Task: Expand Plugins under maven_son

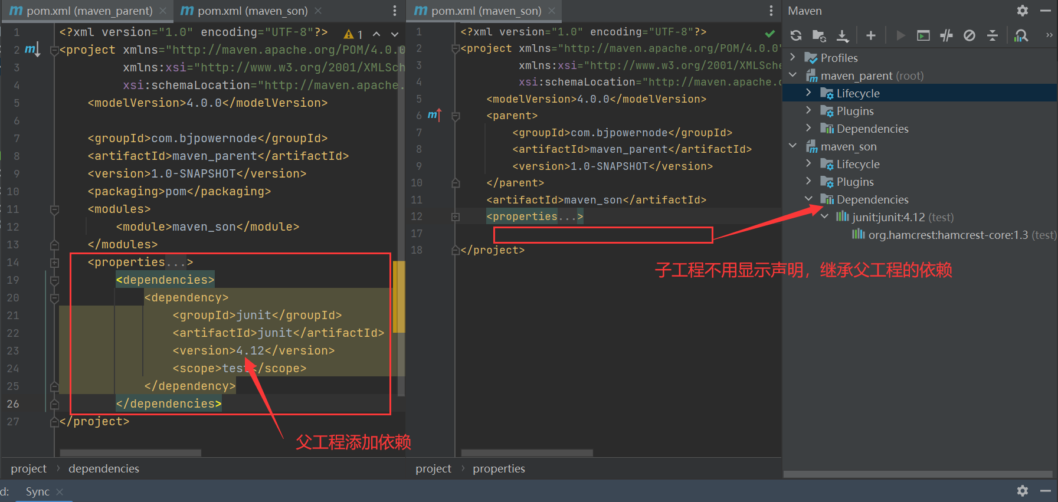Action: [x=808, y=181]
